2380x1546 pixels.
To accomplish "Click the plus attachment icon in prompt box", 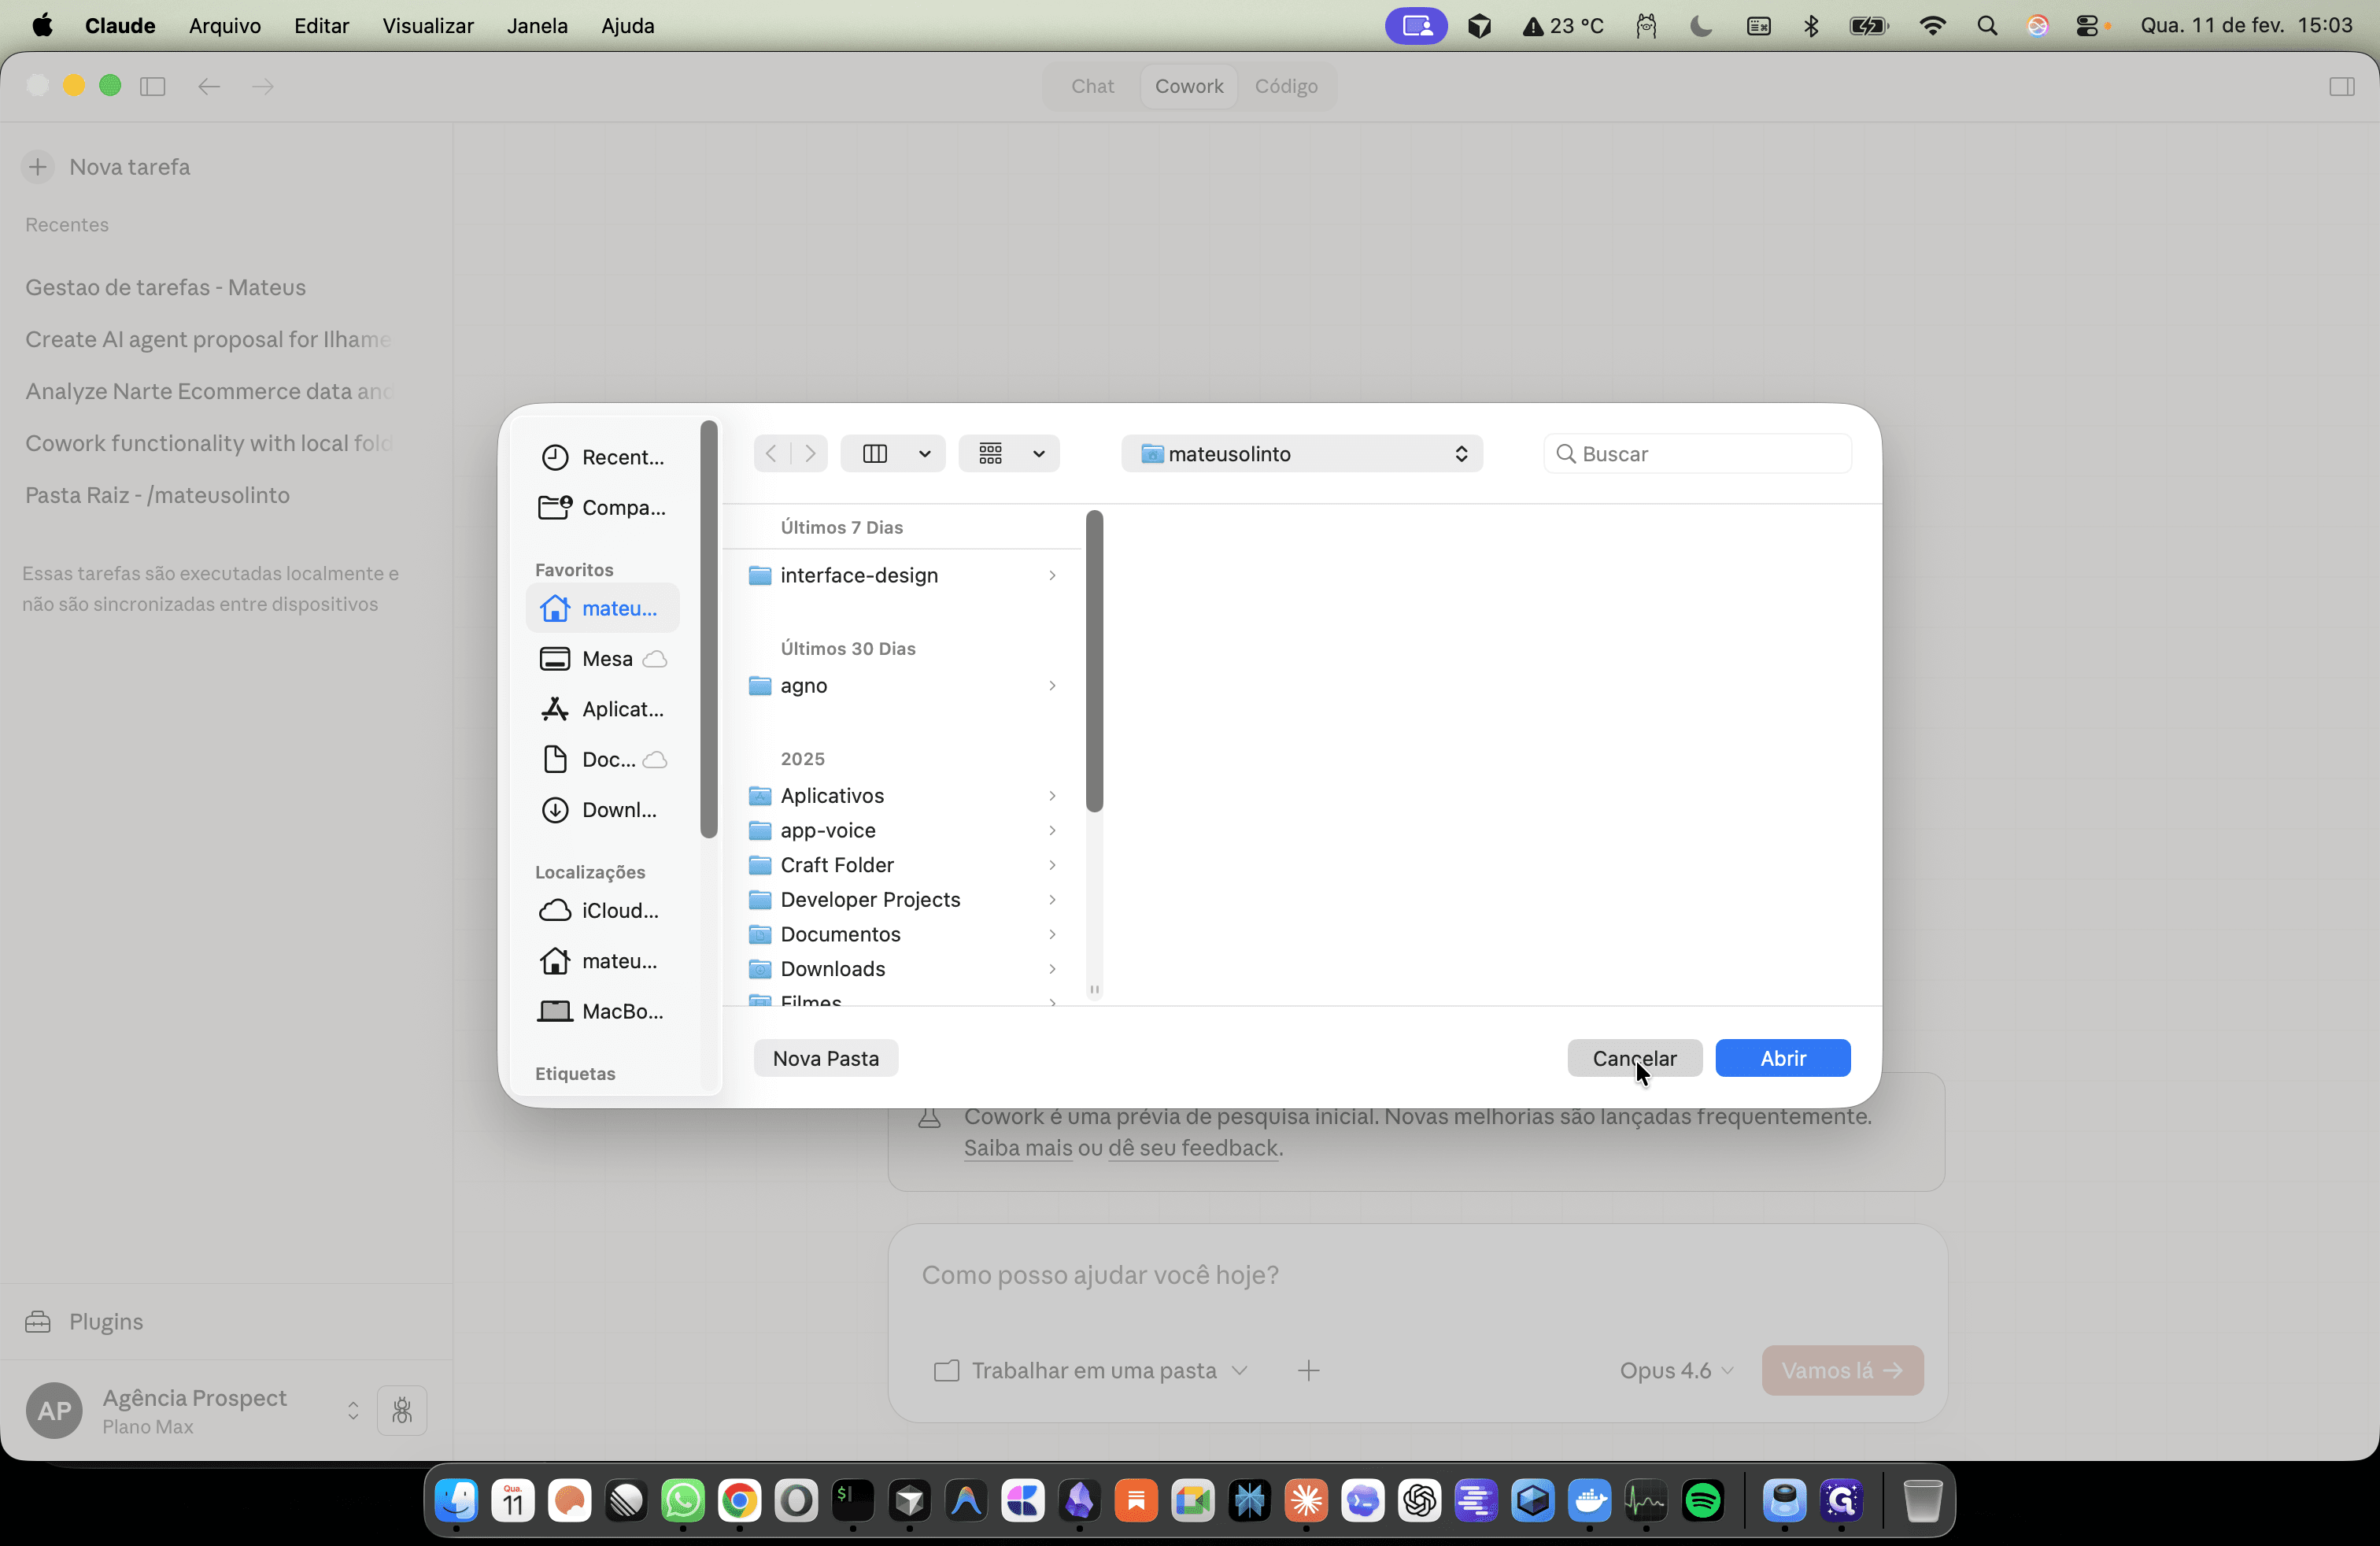I will [1308, 1370].
